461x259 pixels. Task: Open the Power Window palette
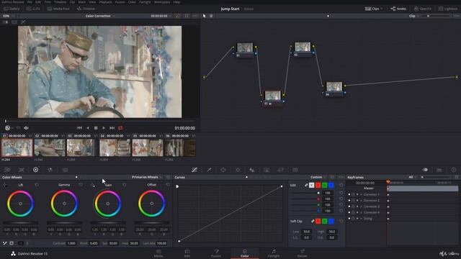tap(223, 170)
